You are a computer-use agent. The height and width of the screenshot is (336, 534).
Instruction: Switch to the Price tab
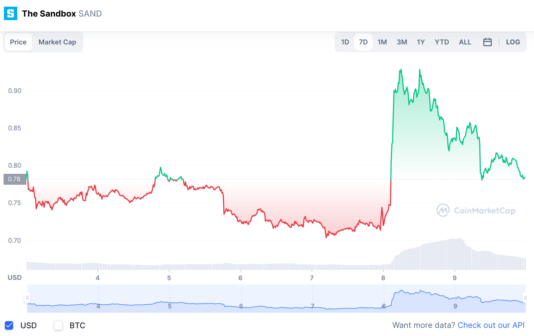point(18,42)
